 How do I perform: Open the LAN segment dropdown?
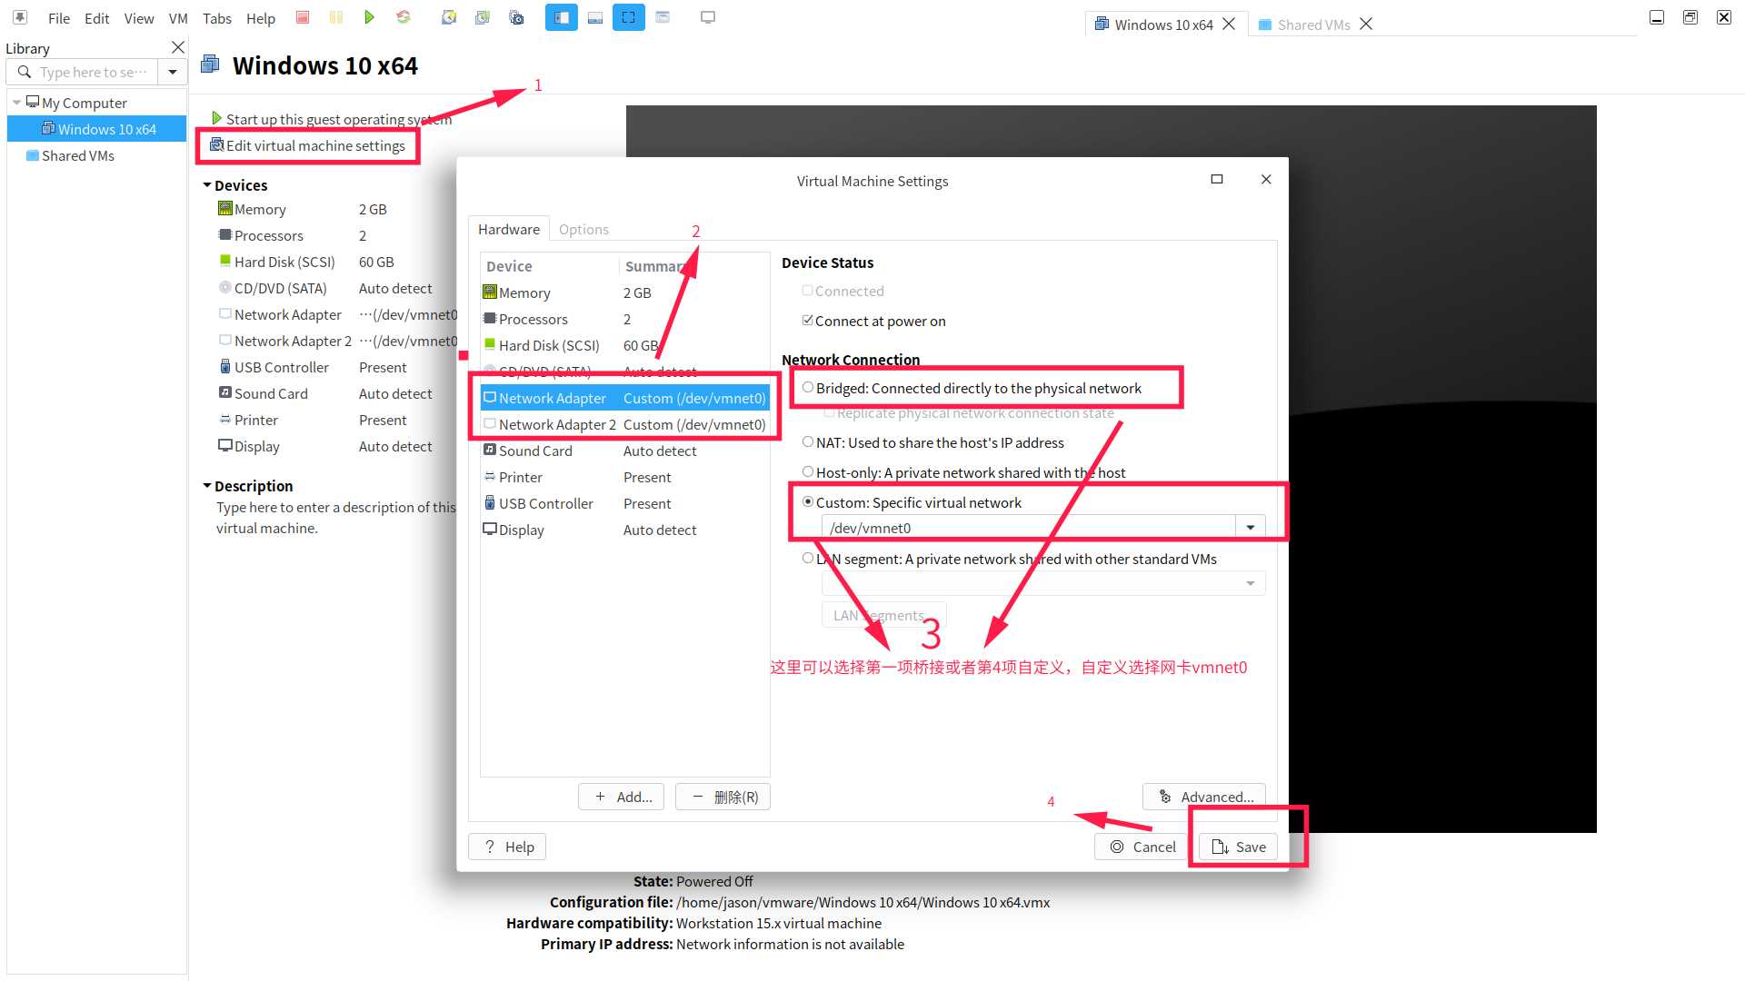[x=1251, y=584]
